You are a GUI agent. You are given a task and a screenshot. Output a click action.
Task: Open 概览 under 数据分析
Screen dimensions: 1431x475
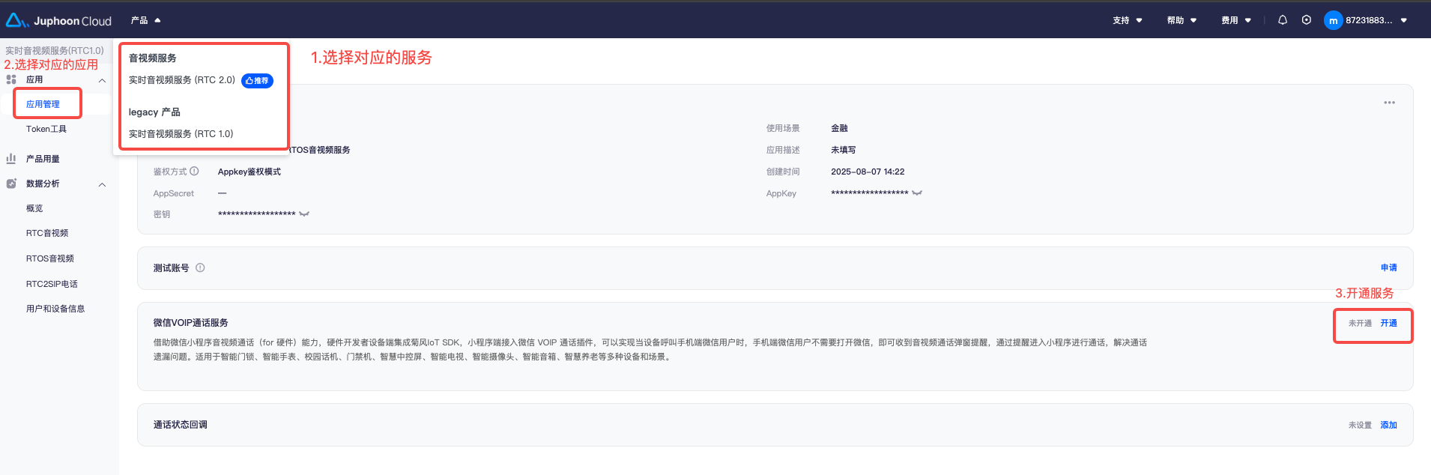pyautogui.click(x=34, y=208)
